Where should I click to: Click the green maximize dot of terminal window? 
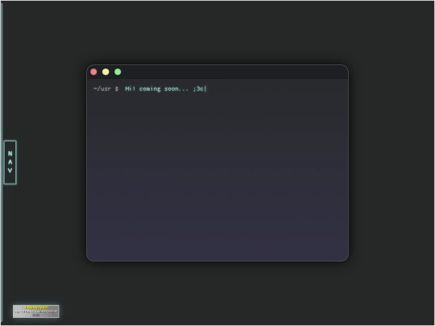coord(118,72)
